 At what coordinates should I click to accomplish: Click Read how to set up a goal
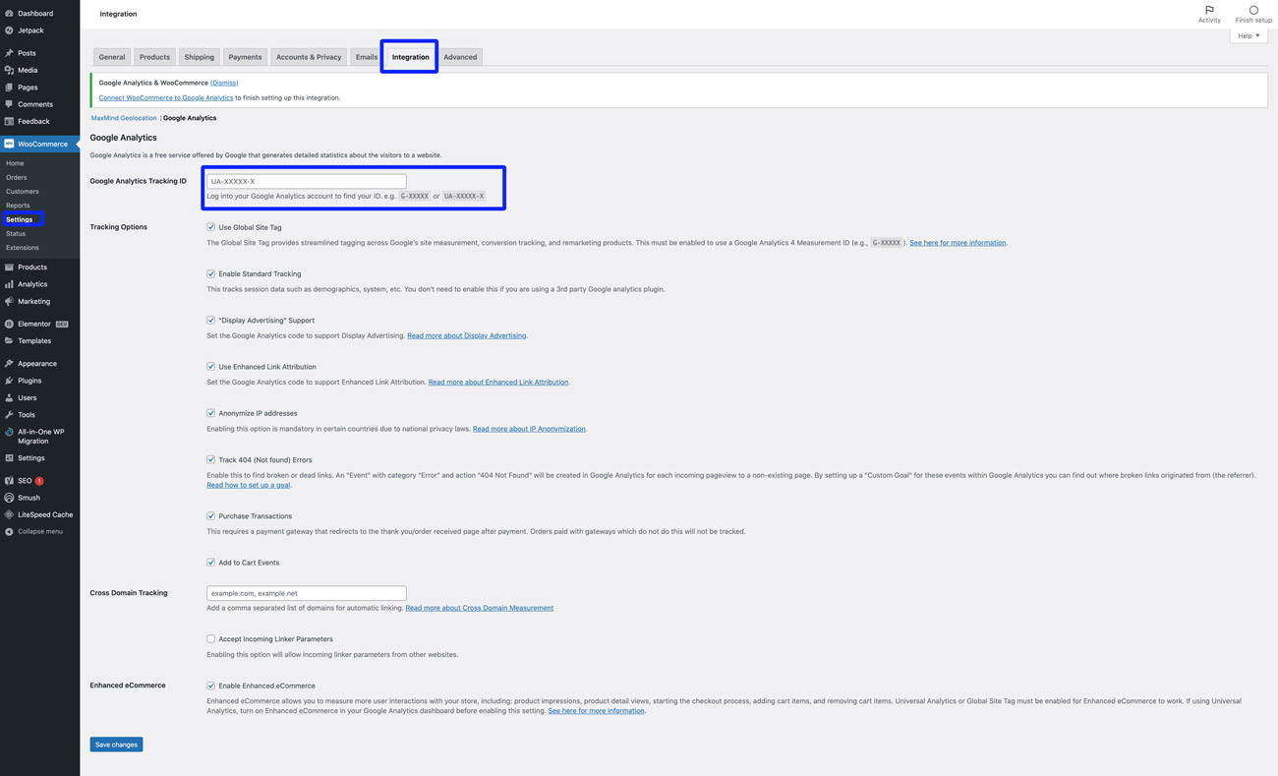tap(248, 485)
